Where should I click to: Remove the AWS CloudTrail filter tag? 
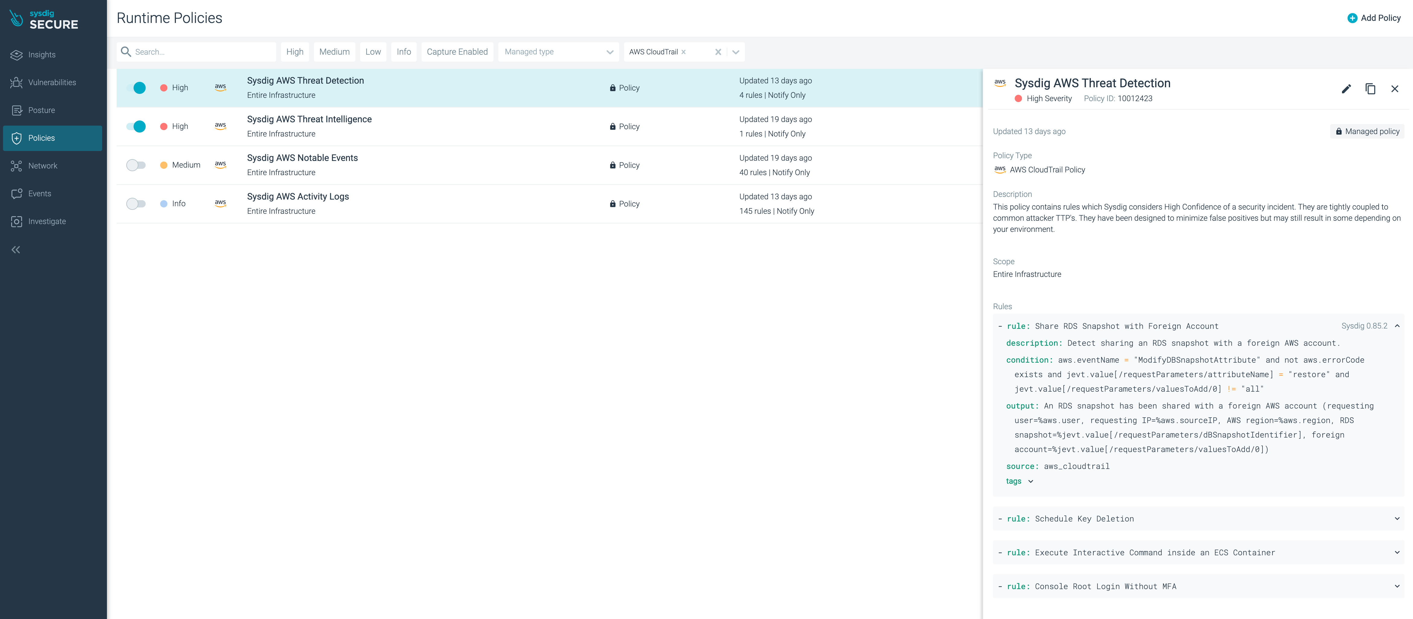click(x=684, y=52)
